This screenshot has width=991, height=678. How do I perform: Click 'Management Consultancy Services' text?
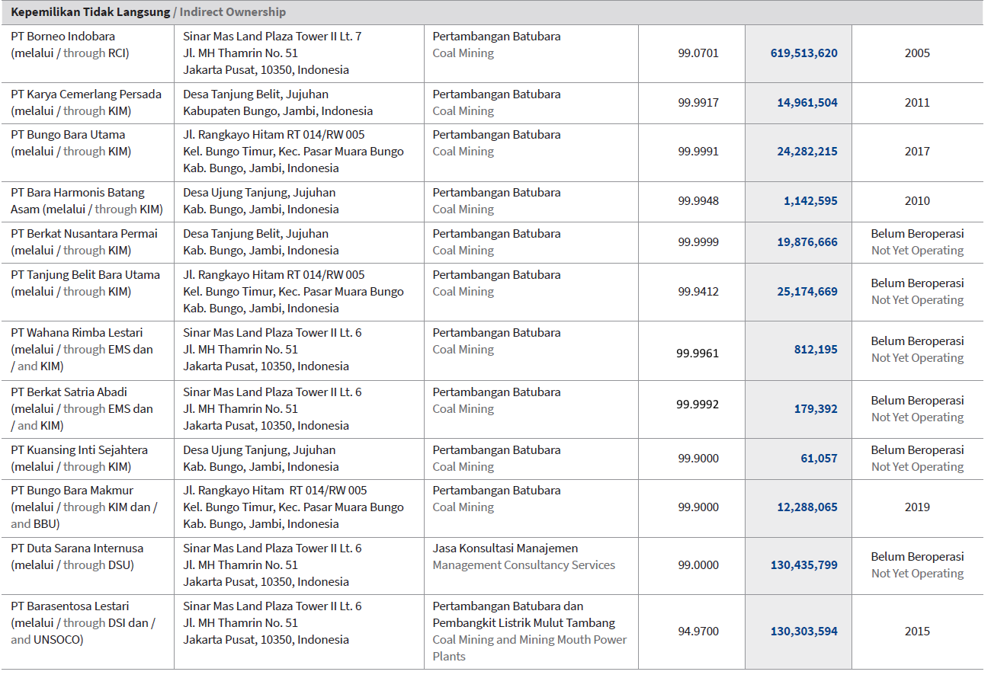524,565
